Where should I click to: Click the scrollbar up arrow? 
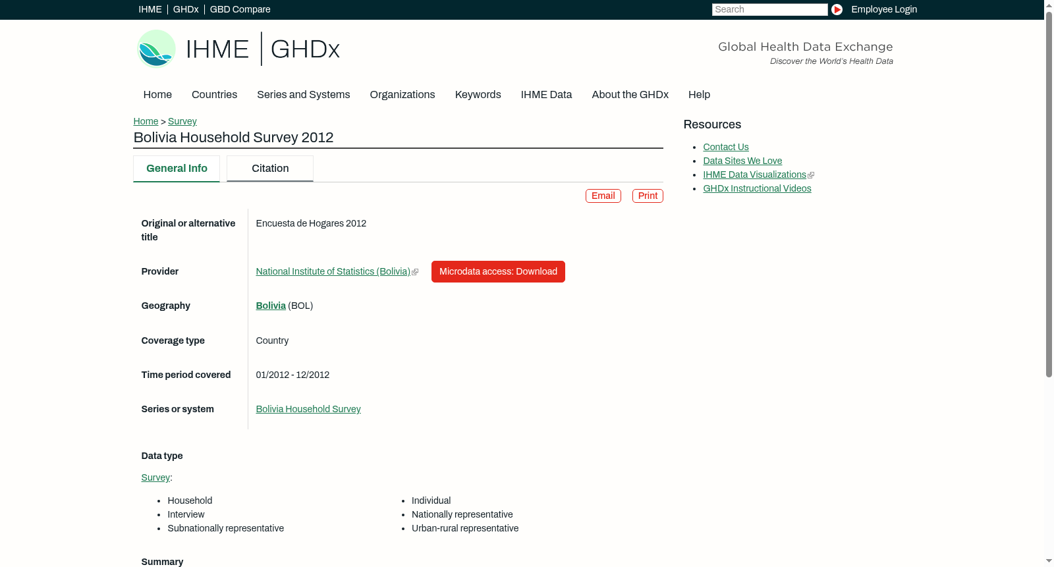click(x=1049, y=5)
